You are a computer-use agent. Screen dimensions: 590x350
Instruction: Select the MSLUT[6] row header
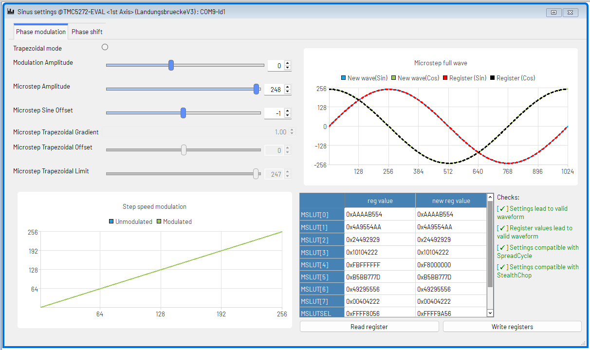point(322,289)
